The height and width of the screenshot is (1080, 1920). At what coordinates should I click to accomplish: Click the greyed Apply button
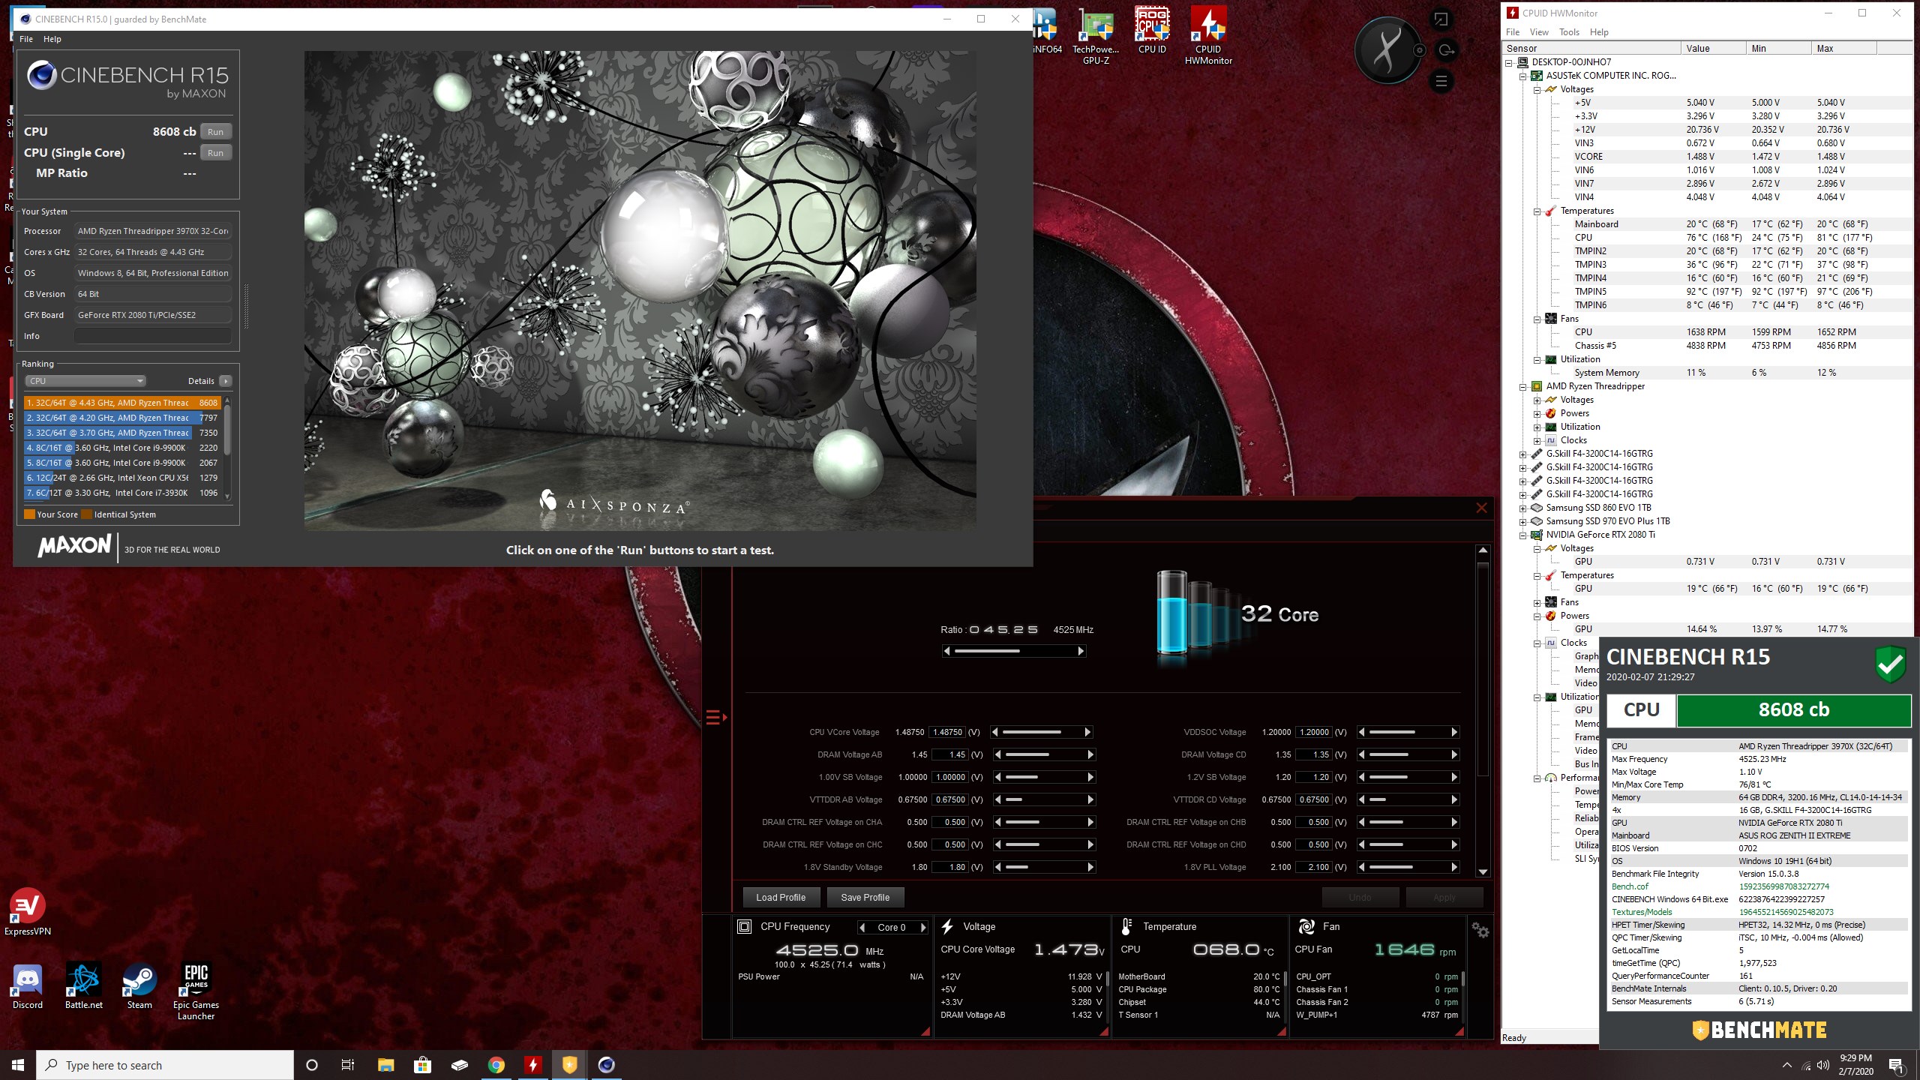[x=1444, y=897]
